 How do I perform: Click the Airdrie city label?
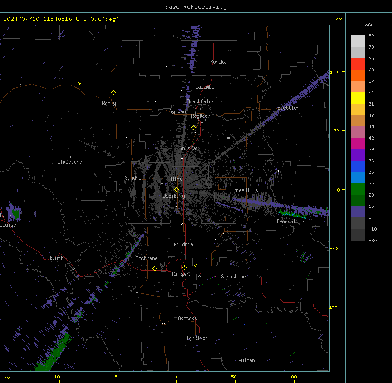(184, 244)
